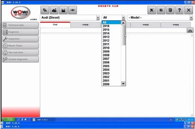Open the Technical data section
This screenshot has width=195, height=129.
21,25
